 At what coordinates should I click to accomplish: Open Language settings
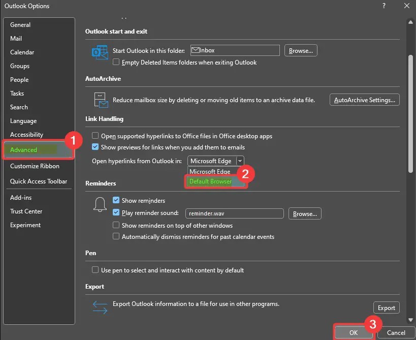pos(23,121)
